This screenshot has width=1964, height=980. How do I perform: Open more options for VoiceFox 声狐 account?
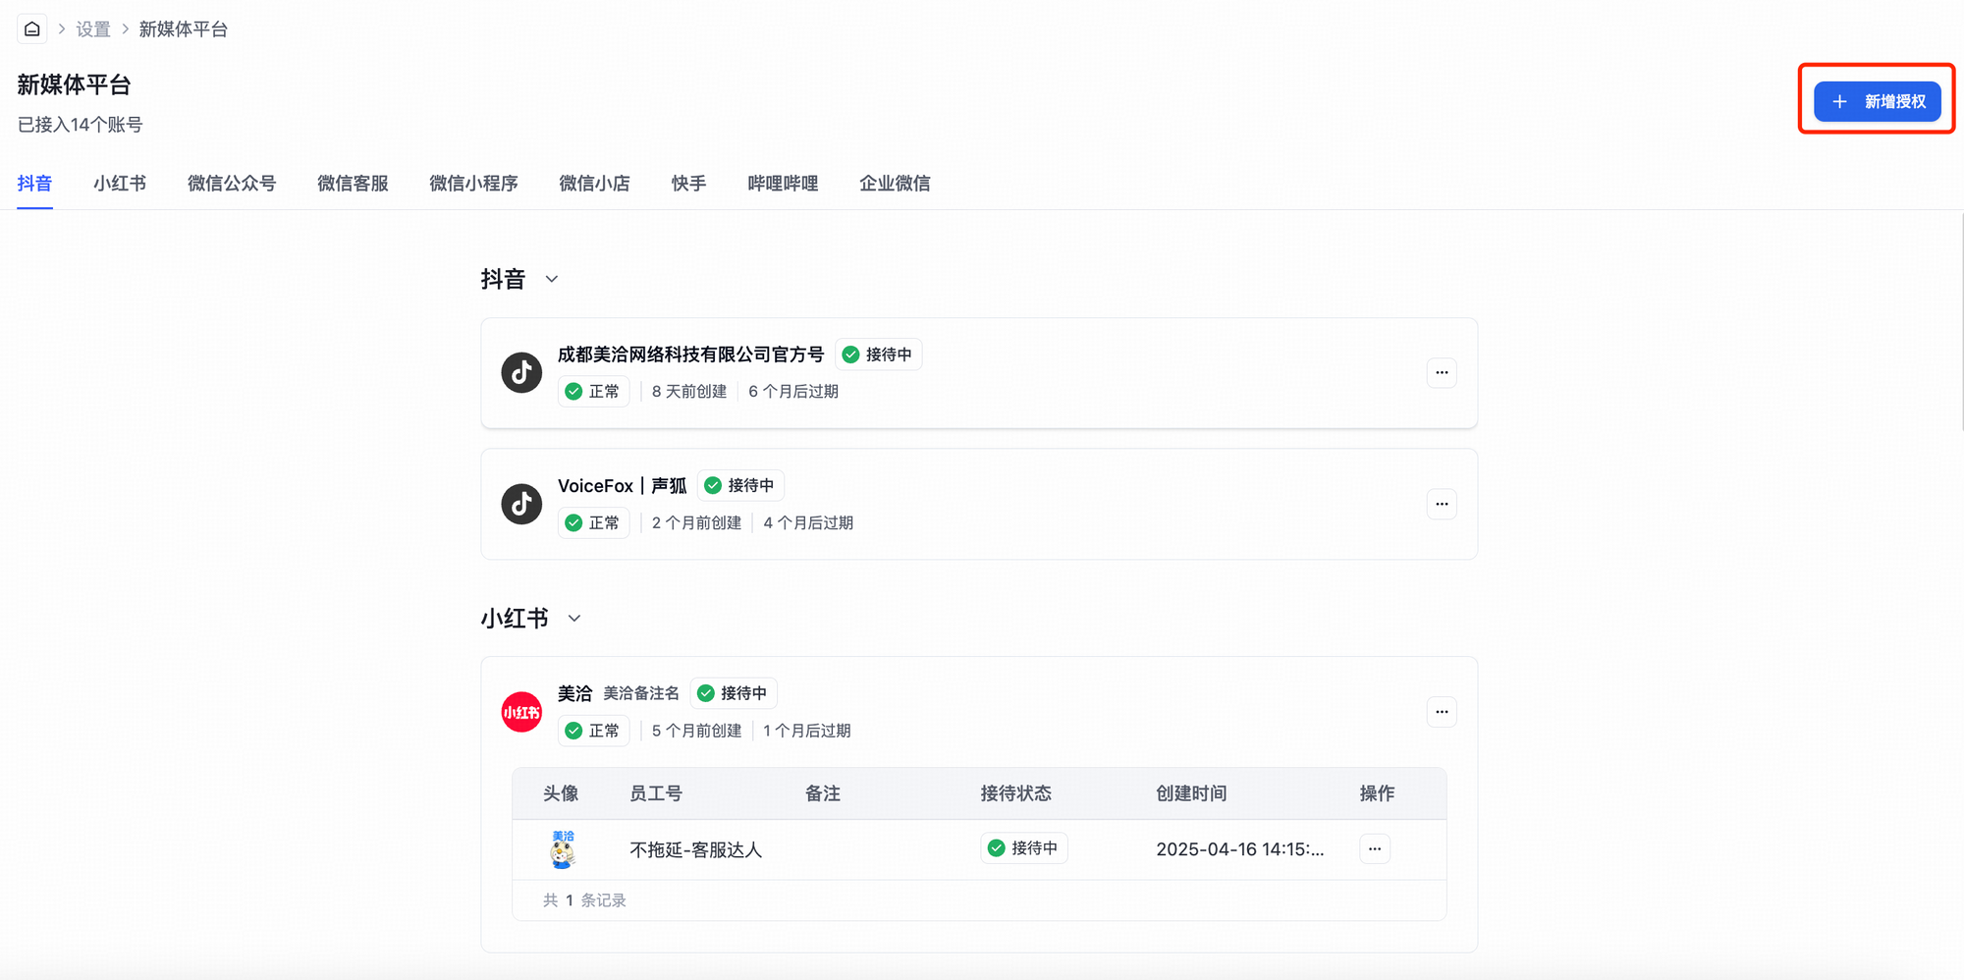pyautogui.click(x=1441, y=504)
